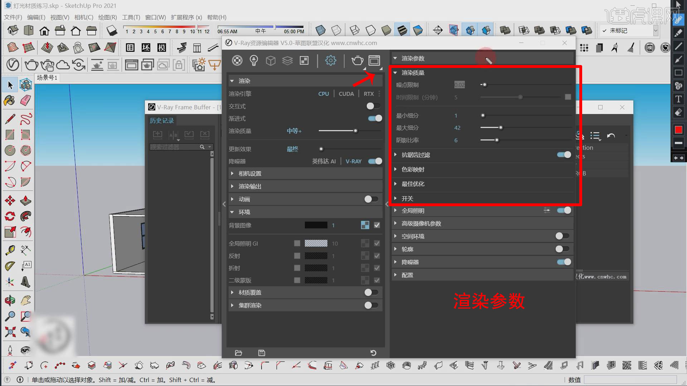Toggle the 全局照明 GI switch on
This screenshot has width=687, height=386.
tap(297, 244)
